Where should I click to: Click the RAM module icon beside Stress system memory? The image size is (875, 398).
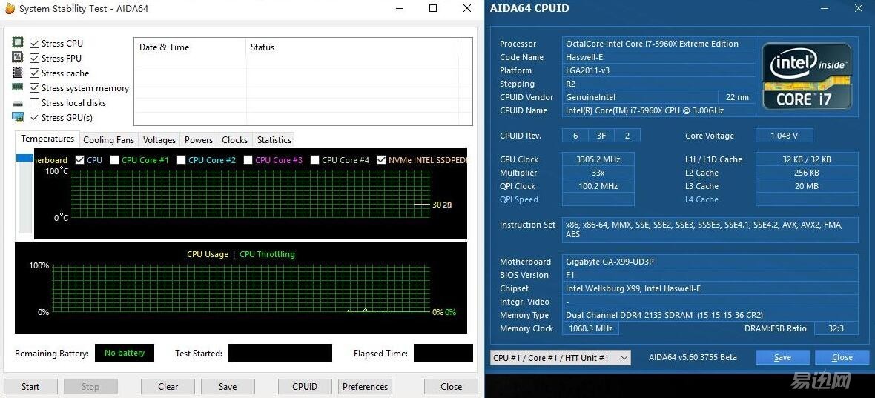click(x=18, y=87)
